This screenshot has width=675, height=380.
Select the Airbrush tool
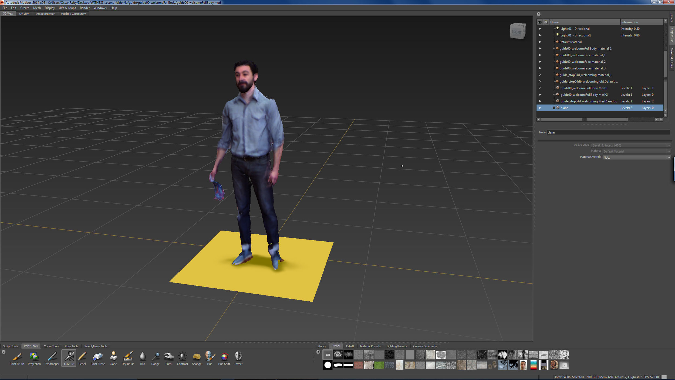(x=69, y=358)
